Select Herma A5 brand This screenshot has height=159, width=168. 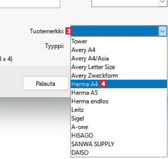pyautogui.click(x=119, y=93)
